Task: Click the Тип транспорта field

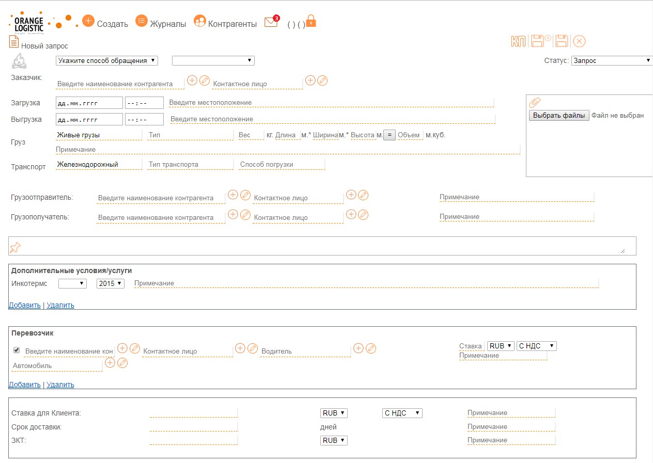Action: [190, 164]
